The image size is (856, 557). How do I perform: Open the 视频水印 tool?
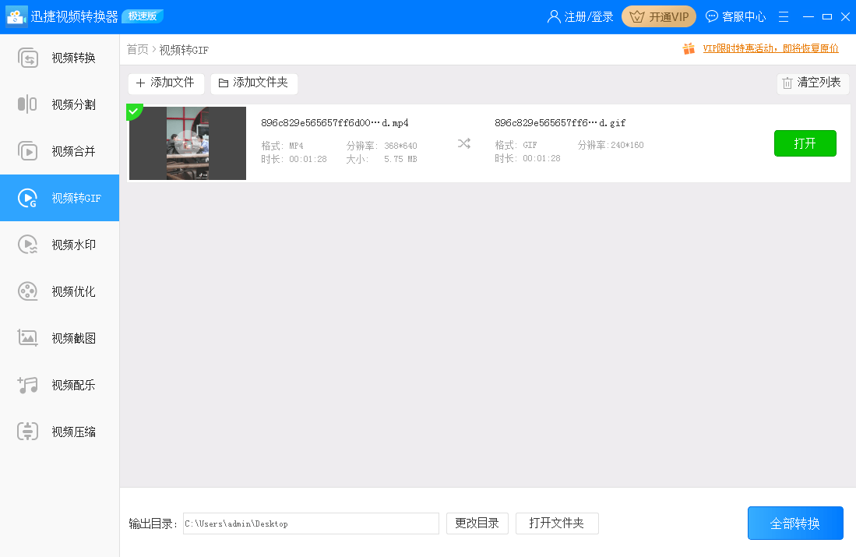coord(59,244)
